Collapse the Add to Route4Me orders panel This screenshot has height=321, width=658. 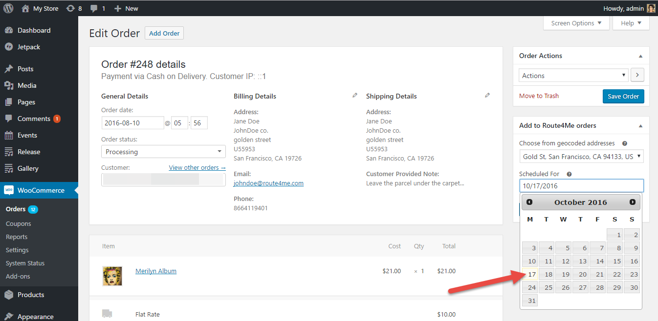[640, 126]
